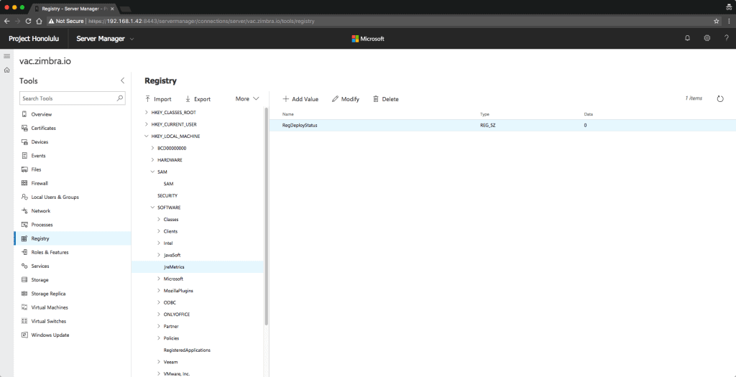
Task: Select the RegDeployStatus value row
Action: coord(502,125)
